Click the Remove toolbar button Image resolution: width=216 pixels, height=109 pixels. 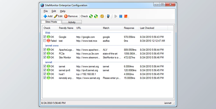(71, 16)
